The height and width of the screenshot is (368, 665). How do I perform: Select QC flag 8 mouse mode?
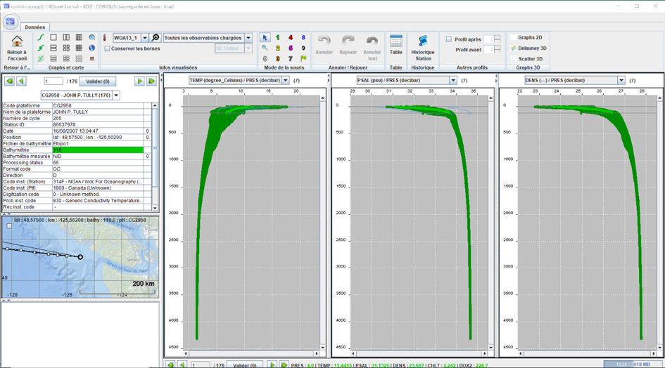303,38
